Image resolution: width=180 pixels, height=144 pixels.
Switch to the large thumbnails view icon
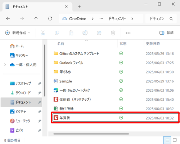pyautogui.click(x=175, y=140)
